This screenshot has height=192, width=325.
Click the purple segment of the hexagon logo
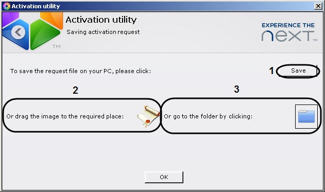9,18
